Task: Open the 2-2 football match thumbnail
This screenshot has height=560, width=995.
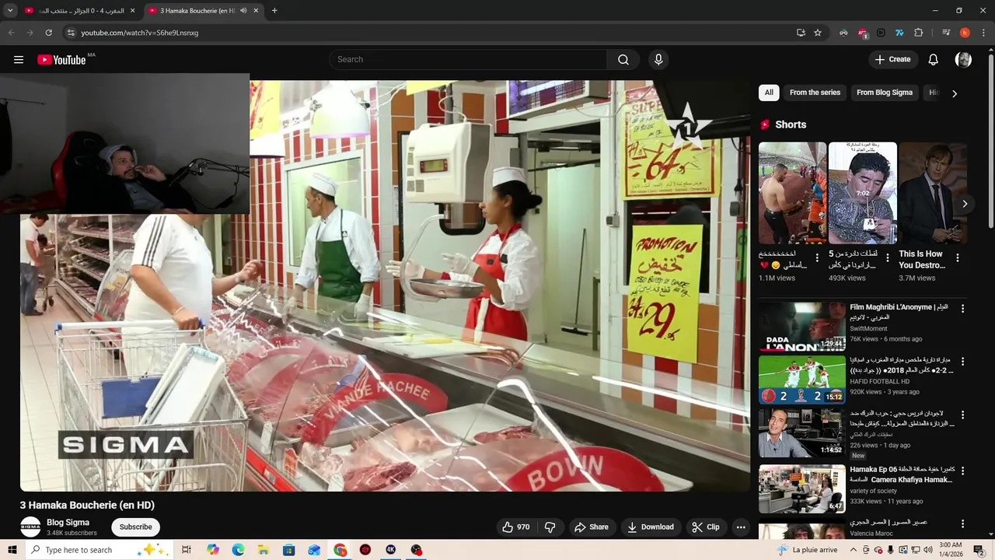Action: (802, 380)
